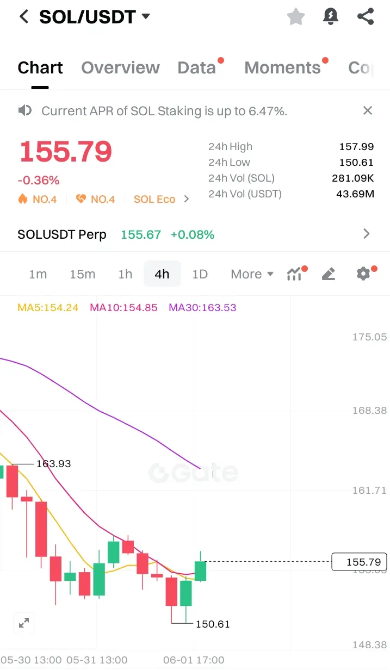Select the 15m timeframe
Viewport: 390px width, 670px height.
[x=82, y=274]
